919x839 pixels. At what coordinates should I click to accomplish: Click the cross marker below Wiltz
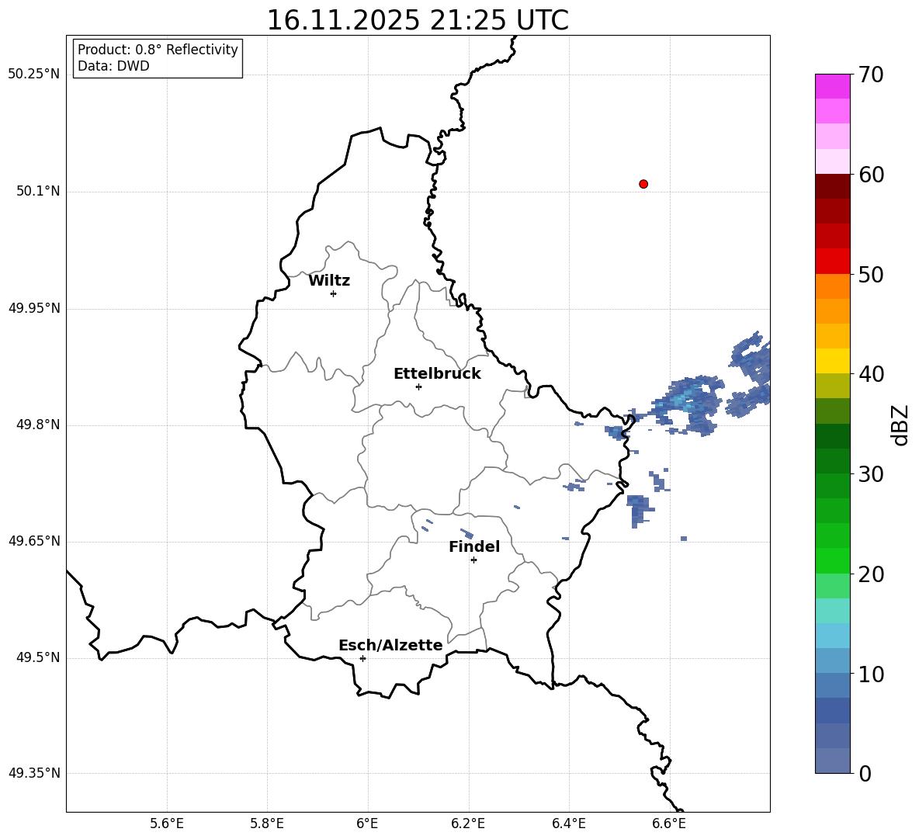pos(334,293)
